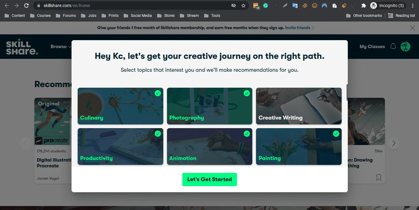
Task: Click the Skillshare logo
Action: tap(22, 47)
